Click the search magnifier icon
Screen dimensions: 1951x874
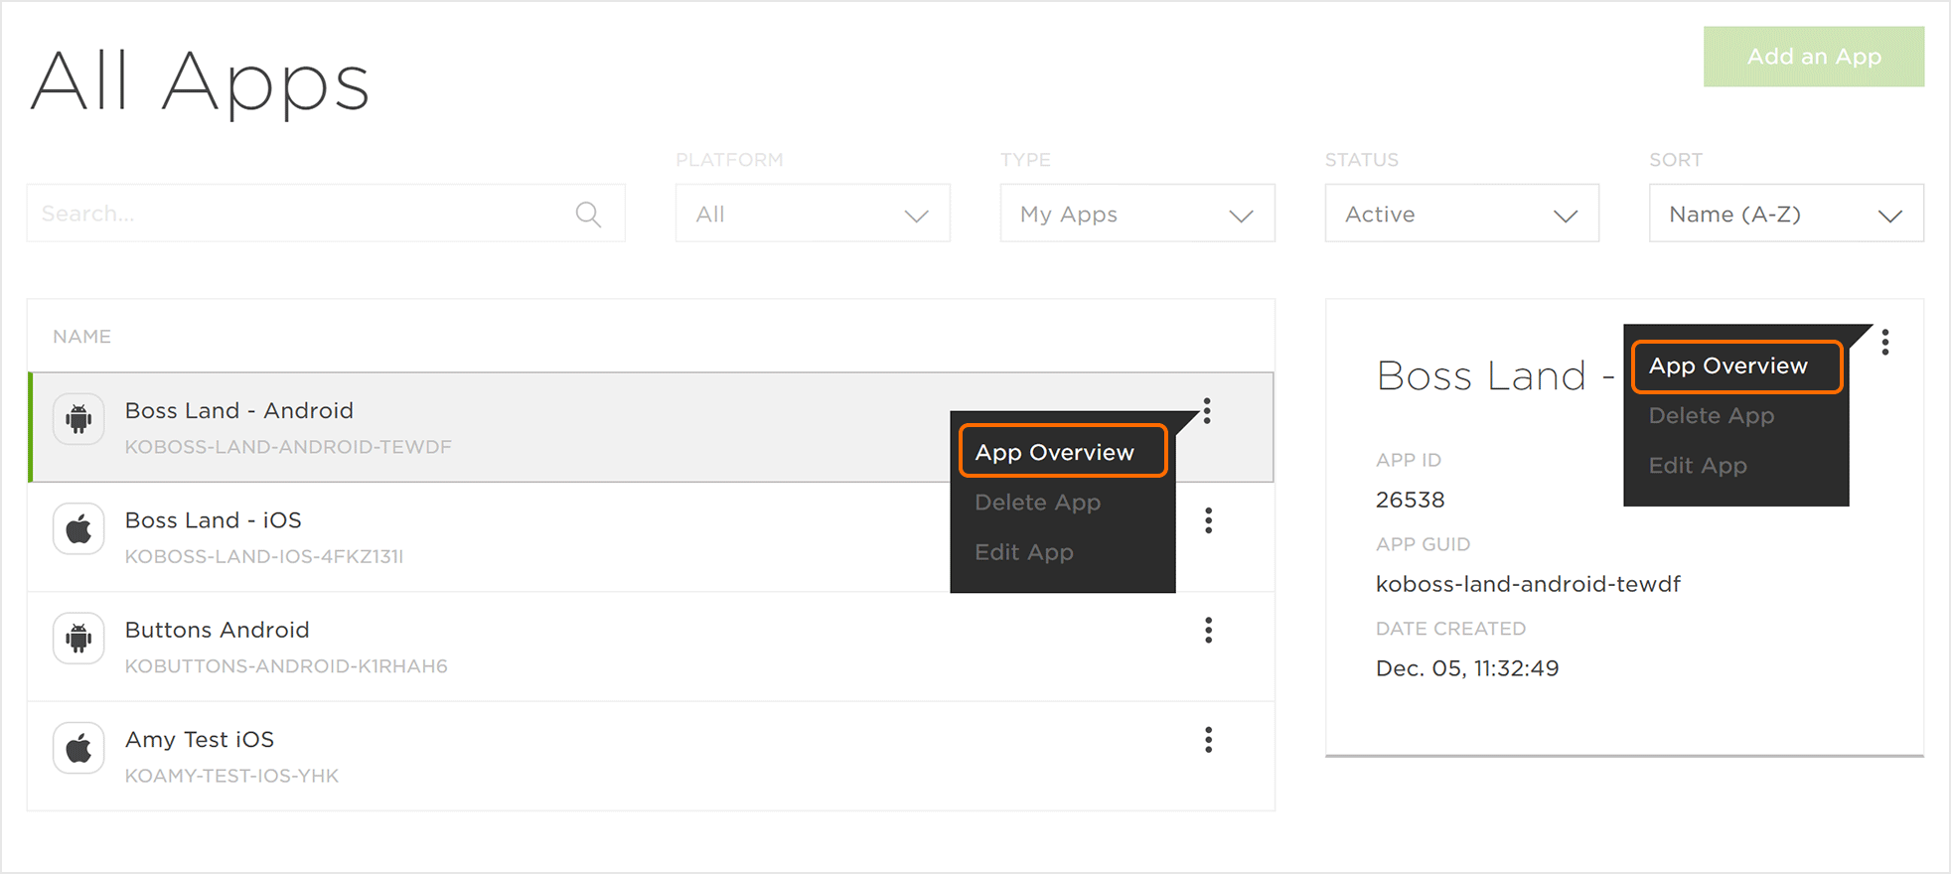[x=588, y=215]
